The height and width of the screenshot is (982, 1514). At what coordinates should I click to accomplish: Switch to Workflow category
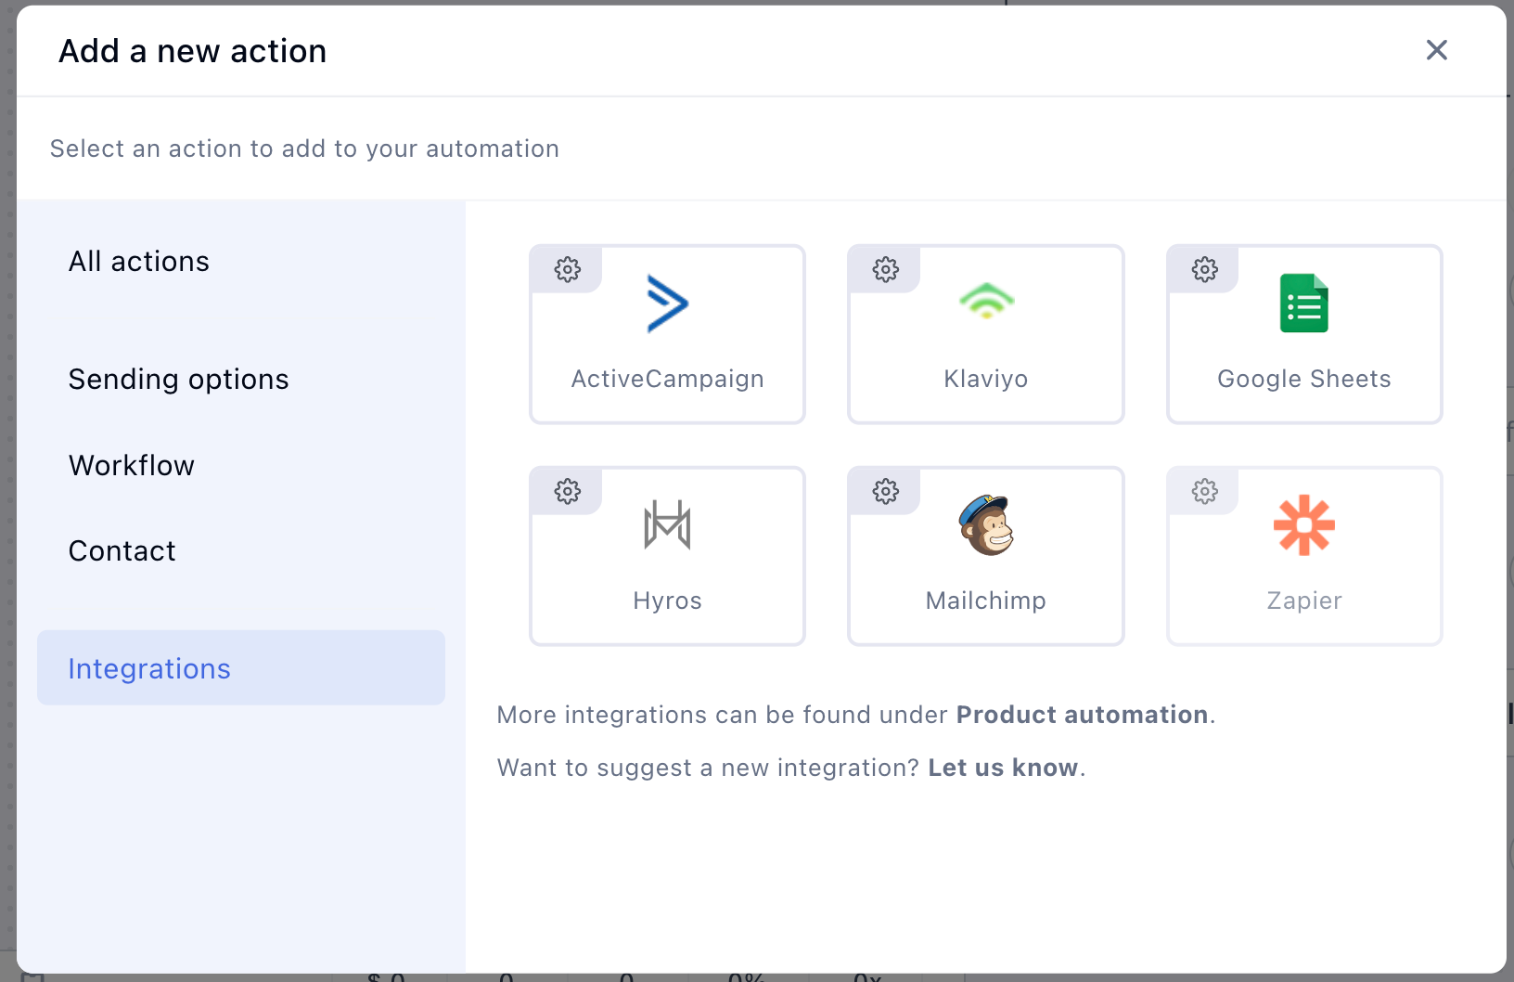pos(132,466)
